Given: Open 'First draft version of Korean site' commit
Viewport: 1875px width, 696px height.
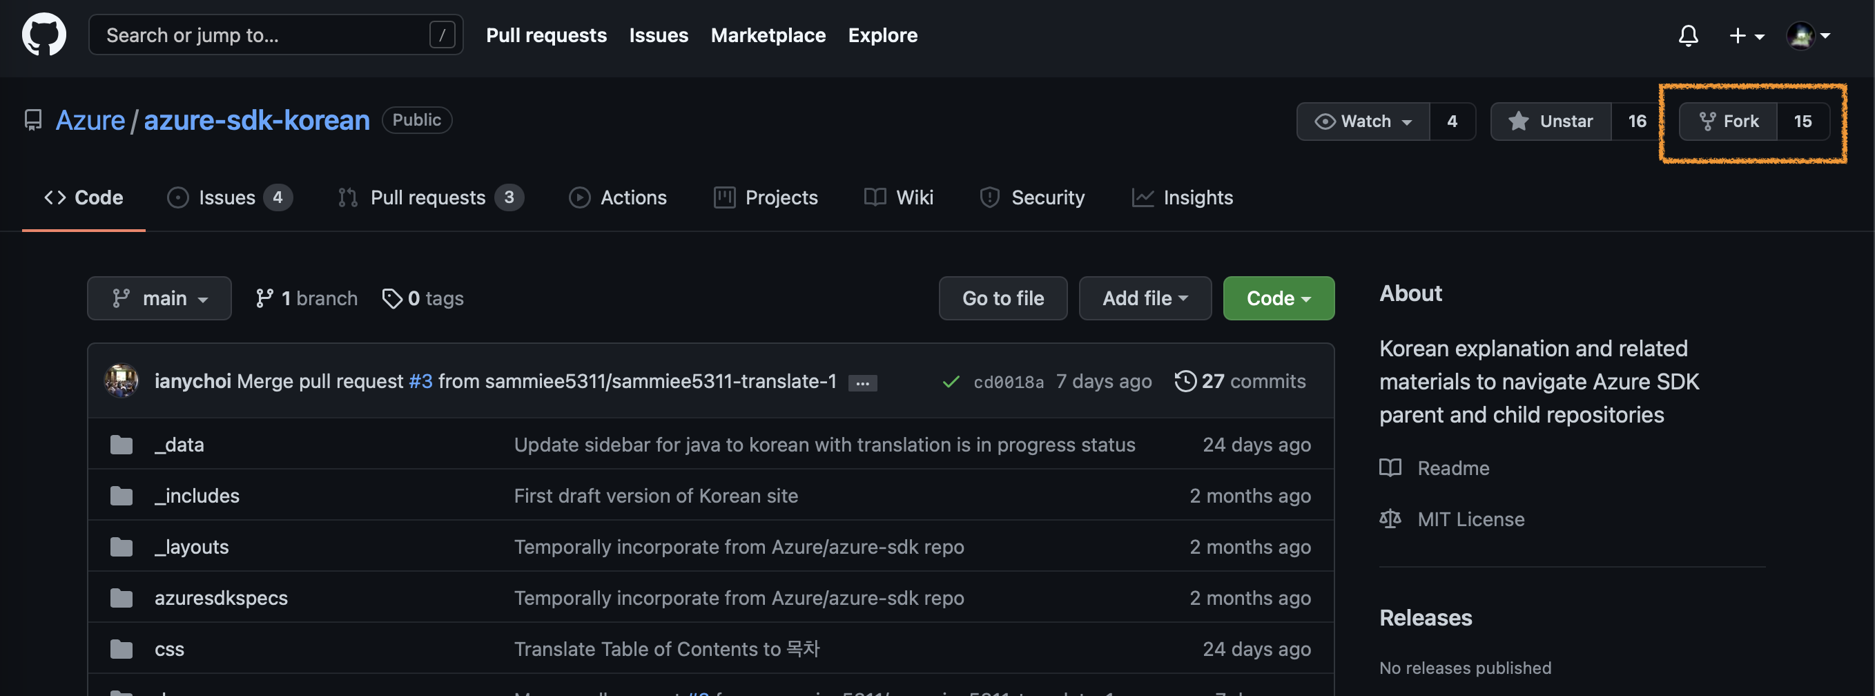Looking at the screenshot, I should [x=656, y=495].
